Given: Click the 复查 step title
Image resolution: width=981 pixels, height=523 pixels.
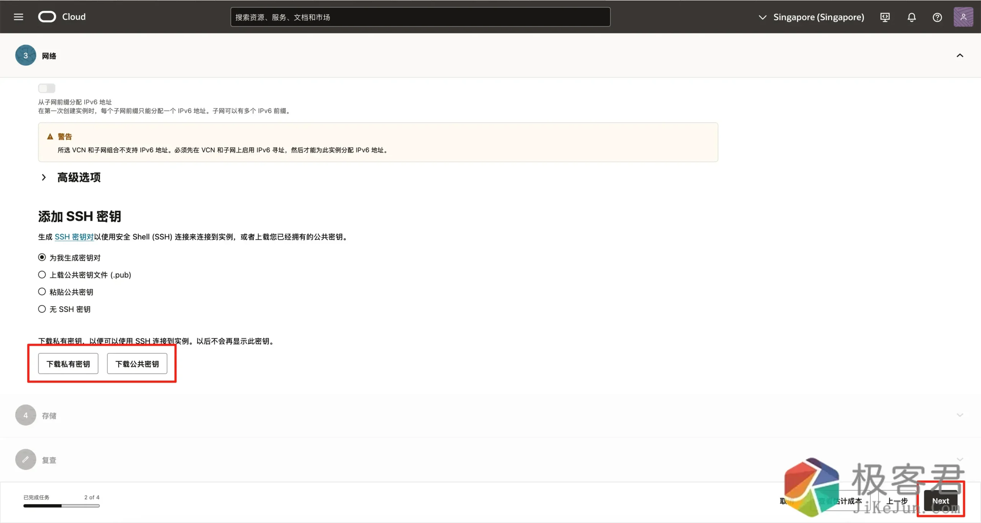Looking at the screenshot, I should tap(49, 460).
